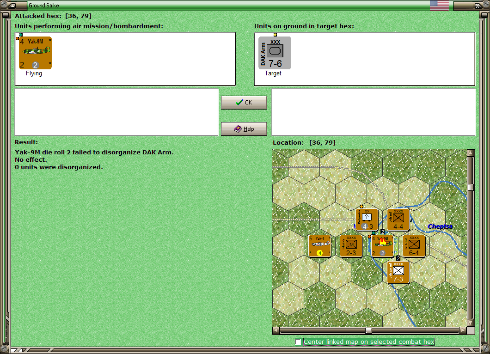Screen dimensions: 490x354
Task: Close the Ground Strike window
Action: tap(478, 5)
